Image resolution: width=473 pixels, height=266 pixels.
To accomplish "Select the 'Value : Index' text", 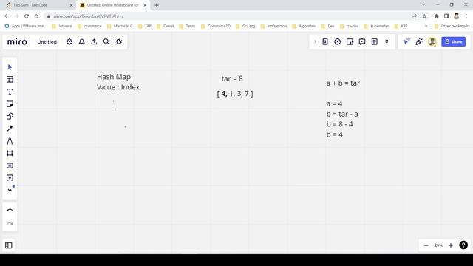I will (118, 87).
